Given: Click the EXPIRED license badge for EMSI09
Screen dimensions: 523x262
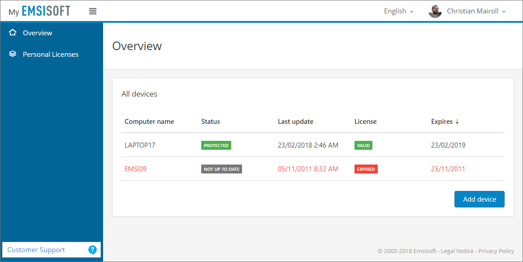Looking at the screenshot, I should (366, 169).
